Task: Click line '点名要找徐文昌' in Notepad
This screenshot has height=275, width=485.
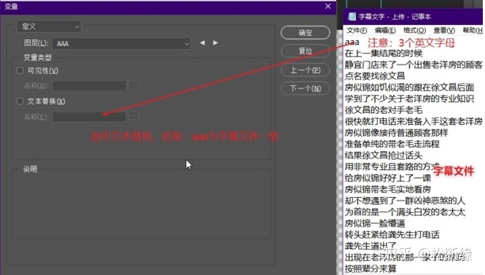Action: pos(375,76)
